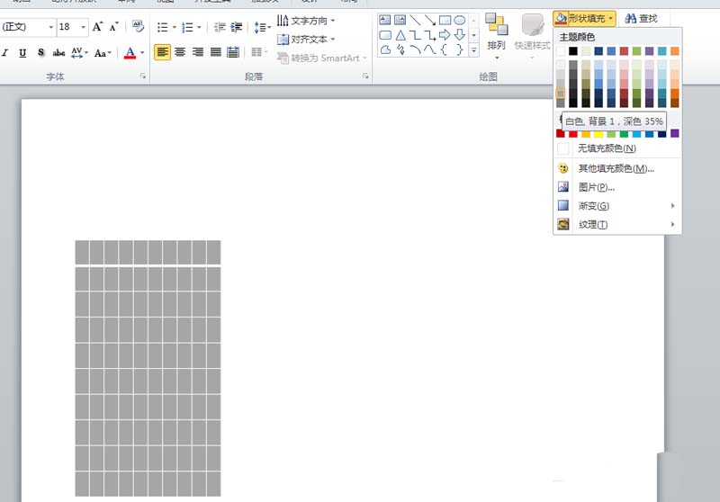Select arrow line shape
Viewport: 720px width, 502px height.
pos(430,20)
